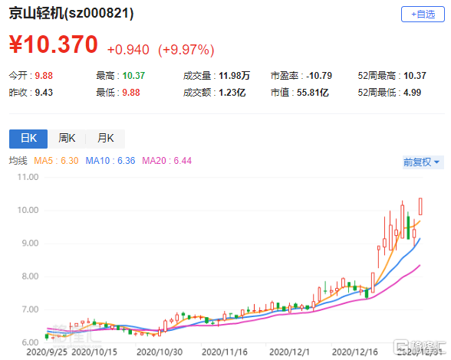Click the 2020/11/16 date axis label
The image size is (451, 360).
point(225,352)
